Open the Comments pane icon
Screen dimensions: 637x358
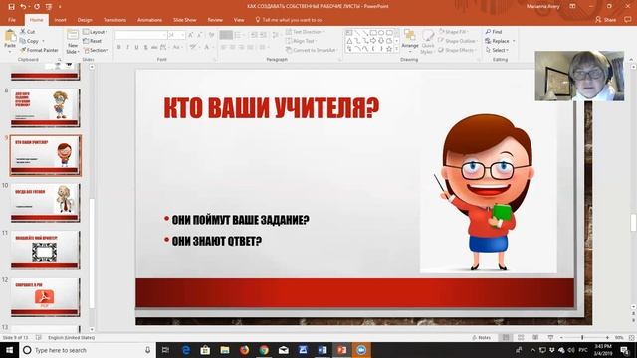click(x=628, y=20)
